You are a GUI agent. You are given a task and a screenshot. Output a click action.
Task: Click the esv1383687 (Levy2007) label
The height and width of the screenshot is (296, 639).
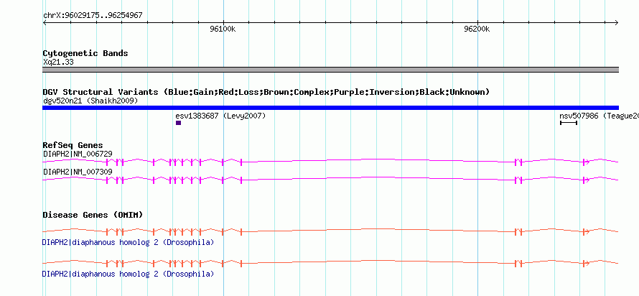(x=220, y=116)
